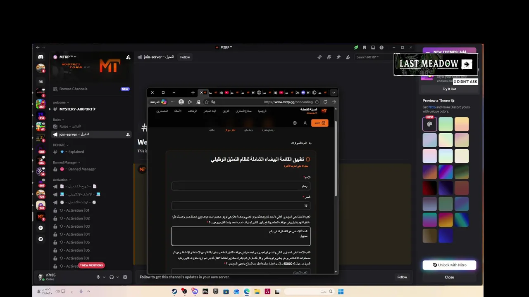Open notification settings bell icon in header

329,57
